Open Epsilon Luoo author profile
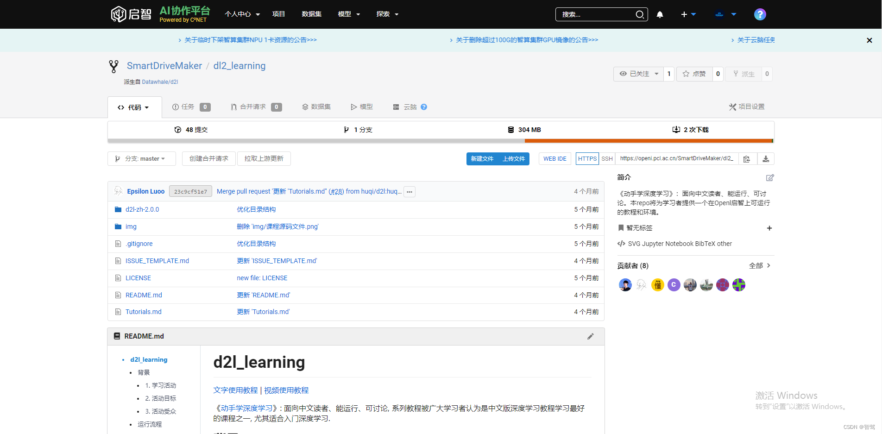The width and height of the screenshot is (882, 434). [146, 191]
